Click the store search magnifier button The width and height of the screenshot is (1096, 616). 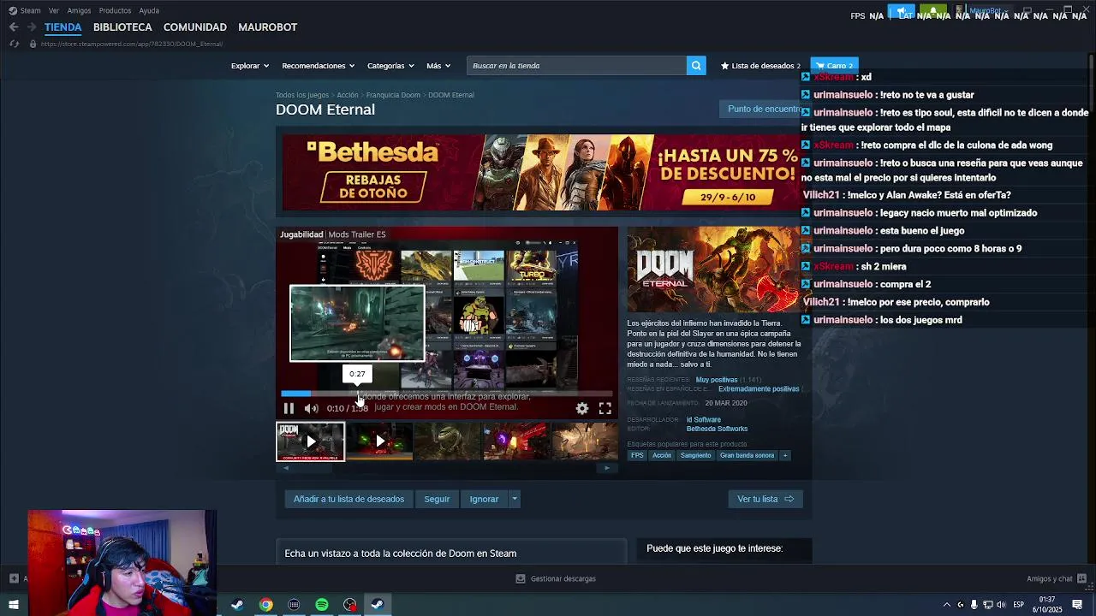point(696,65)
